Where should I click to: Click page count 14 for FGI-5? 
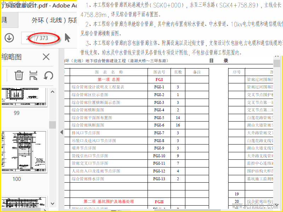pyautogui.click(x=178, y=118)
